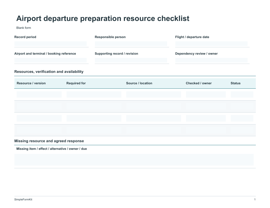This screenshot has width=270, height=208.
Task: Click the Source / location column header
Action: 139,83
